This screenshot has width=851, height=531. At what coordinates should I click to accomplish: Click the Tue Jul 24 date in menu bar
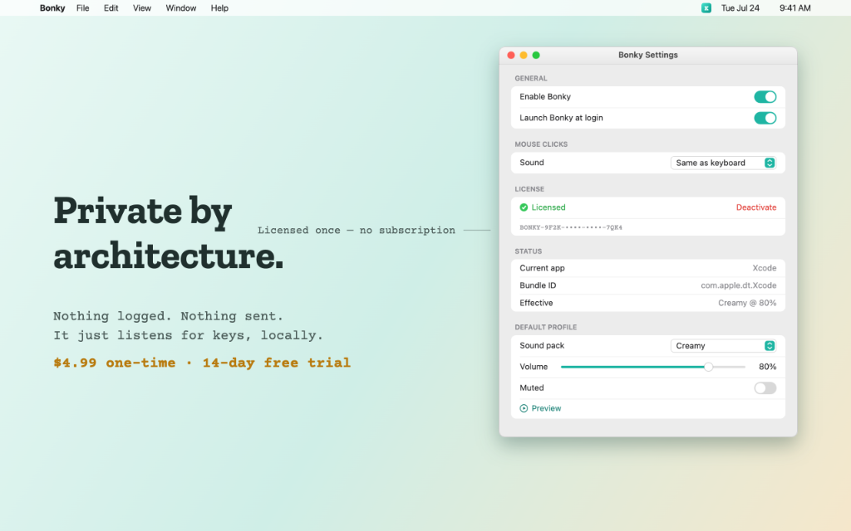(740, 8)
